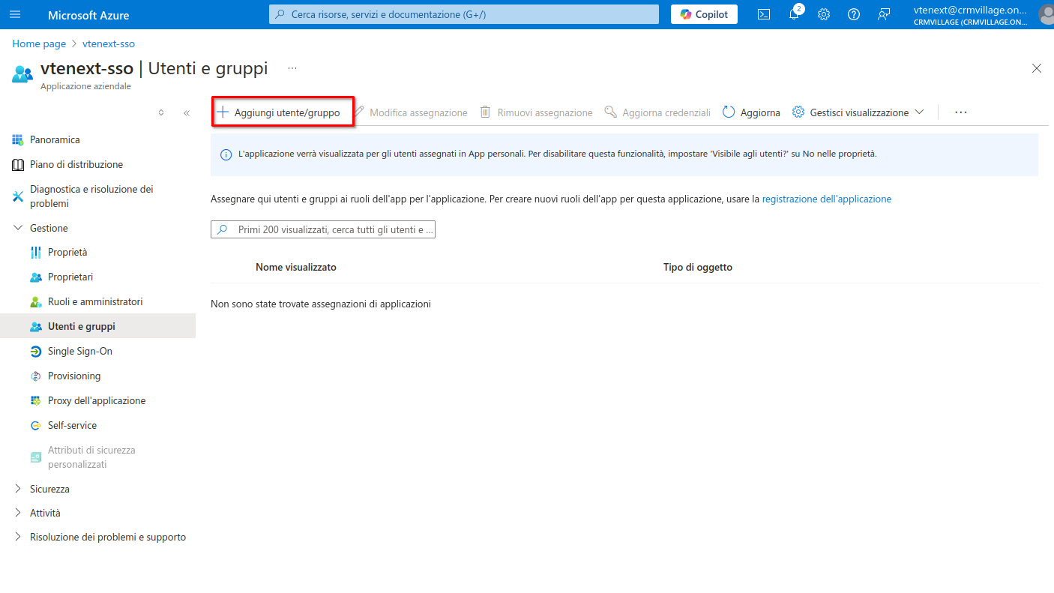Click the Aggiorna refresh button
The width and height of the screenshot is (1054, 593).
point(751,112)
